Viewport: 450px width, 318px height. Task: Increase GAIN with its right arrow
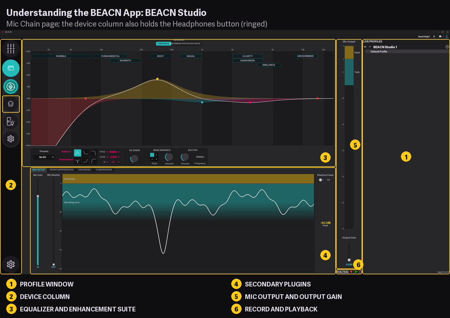tap(119, 157)
